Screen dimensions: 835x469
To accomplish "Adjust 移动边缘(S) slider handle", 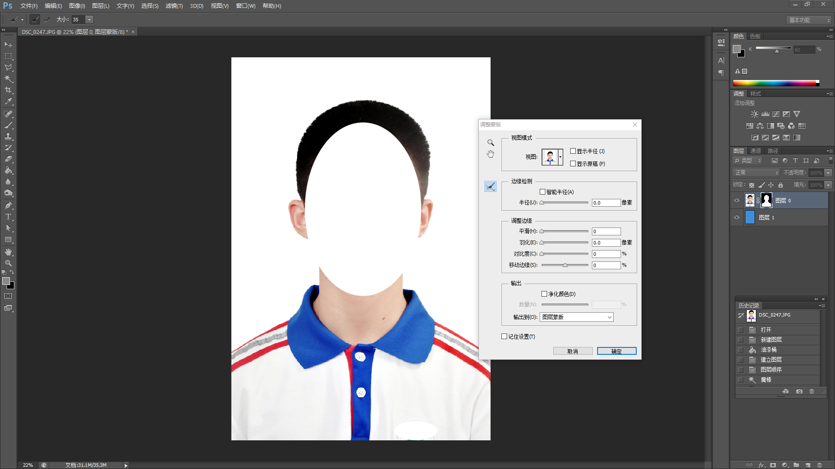I will 565,265.
